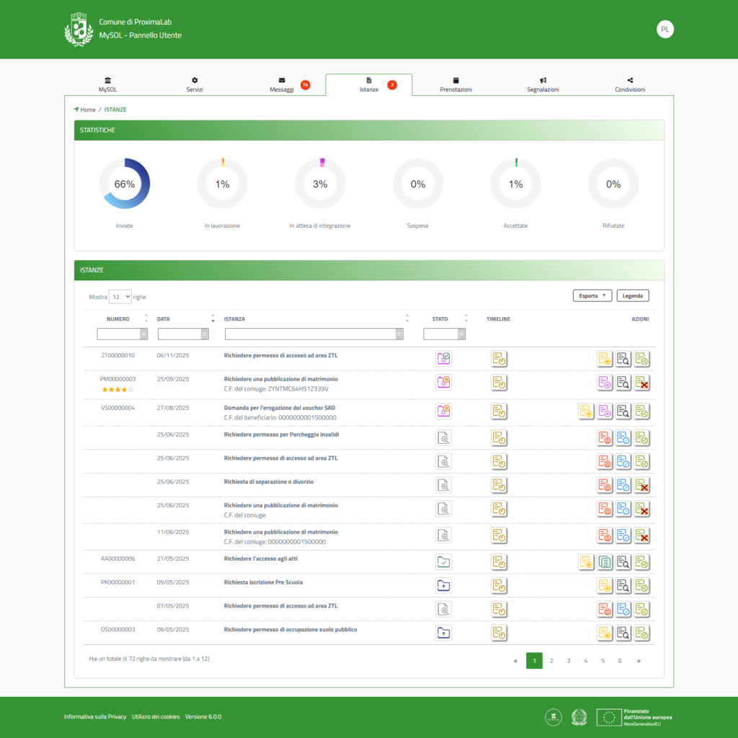Click yellow star document icon for PK00000001

[605, 585]
